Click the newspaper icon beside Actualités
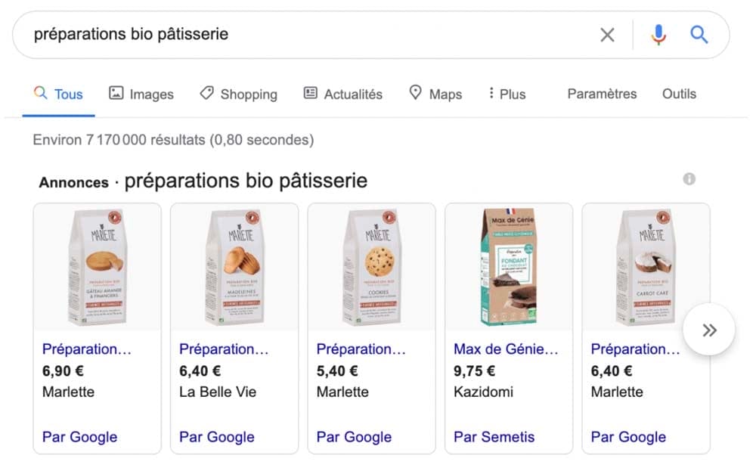The width and height of the screenshot is (756, 471). (x=309, y=93)
